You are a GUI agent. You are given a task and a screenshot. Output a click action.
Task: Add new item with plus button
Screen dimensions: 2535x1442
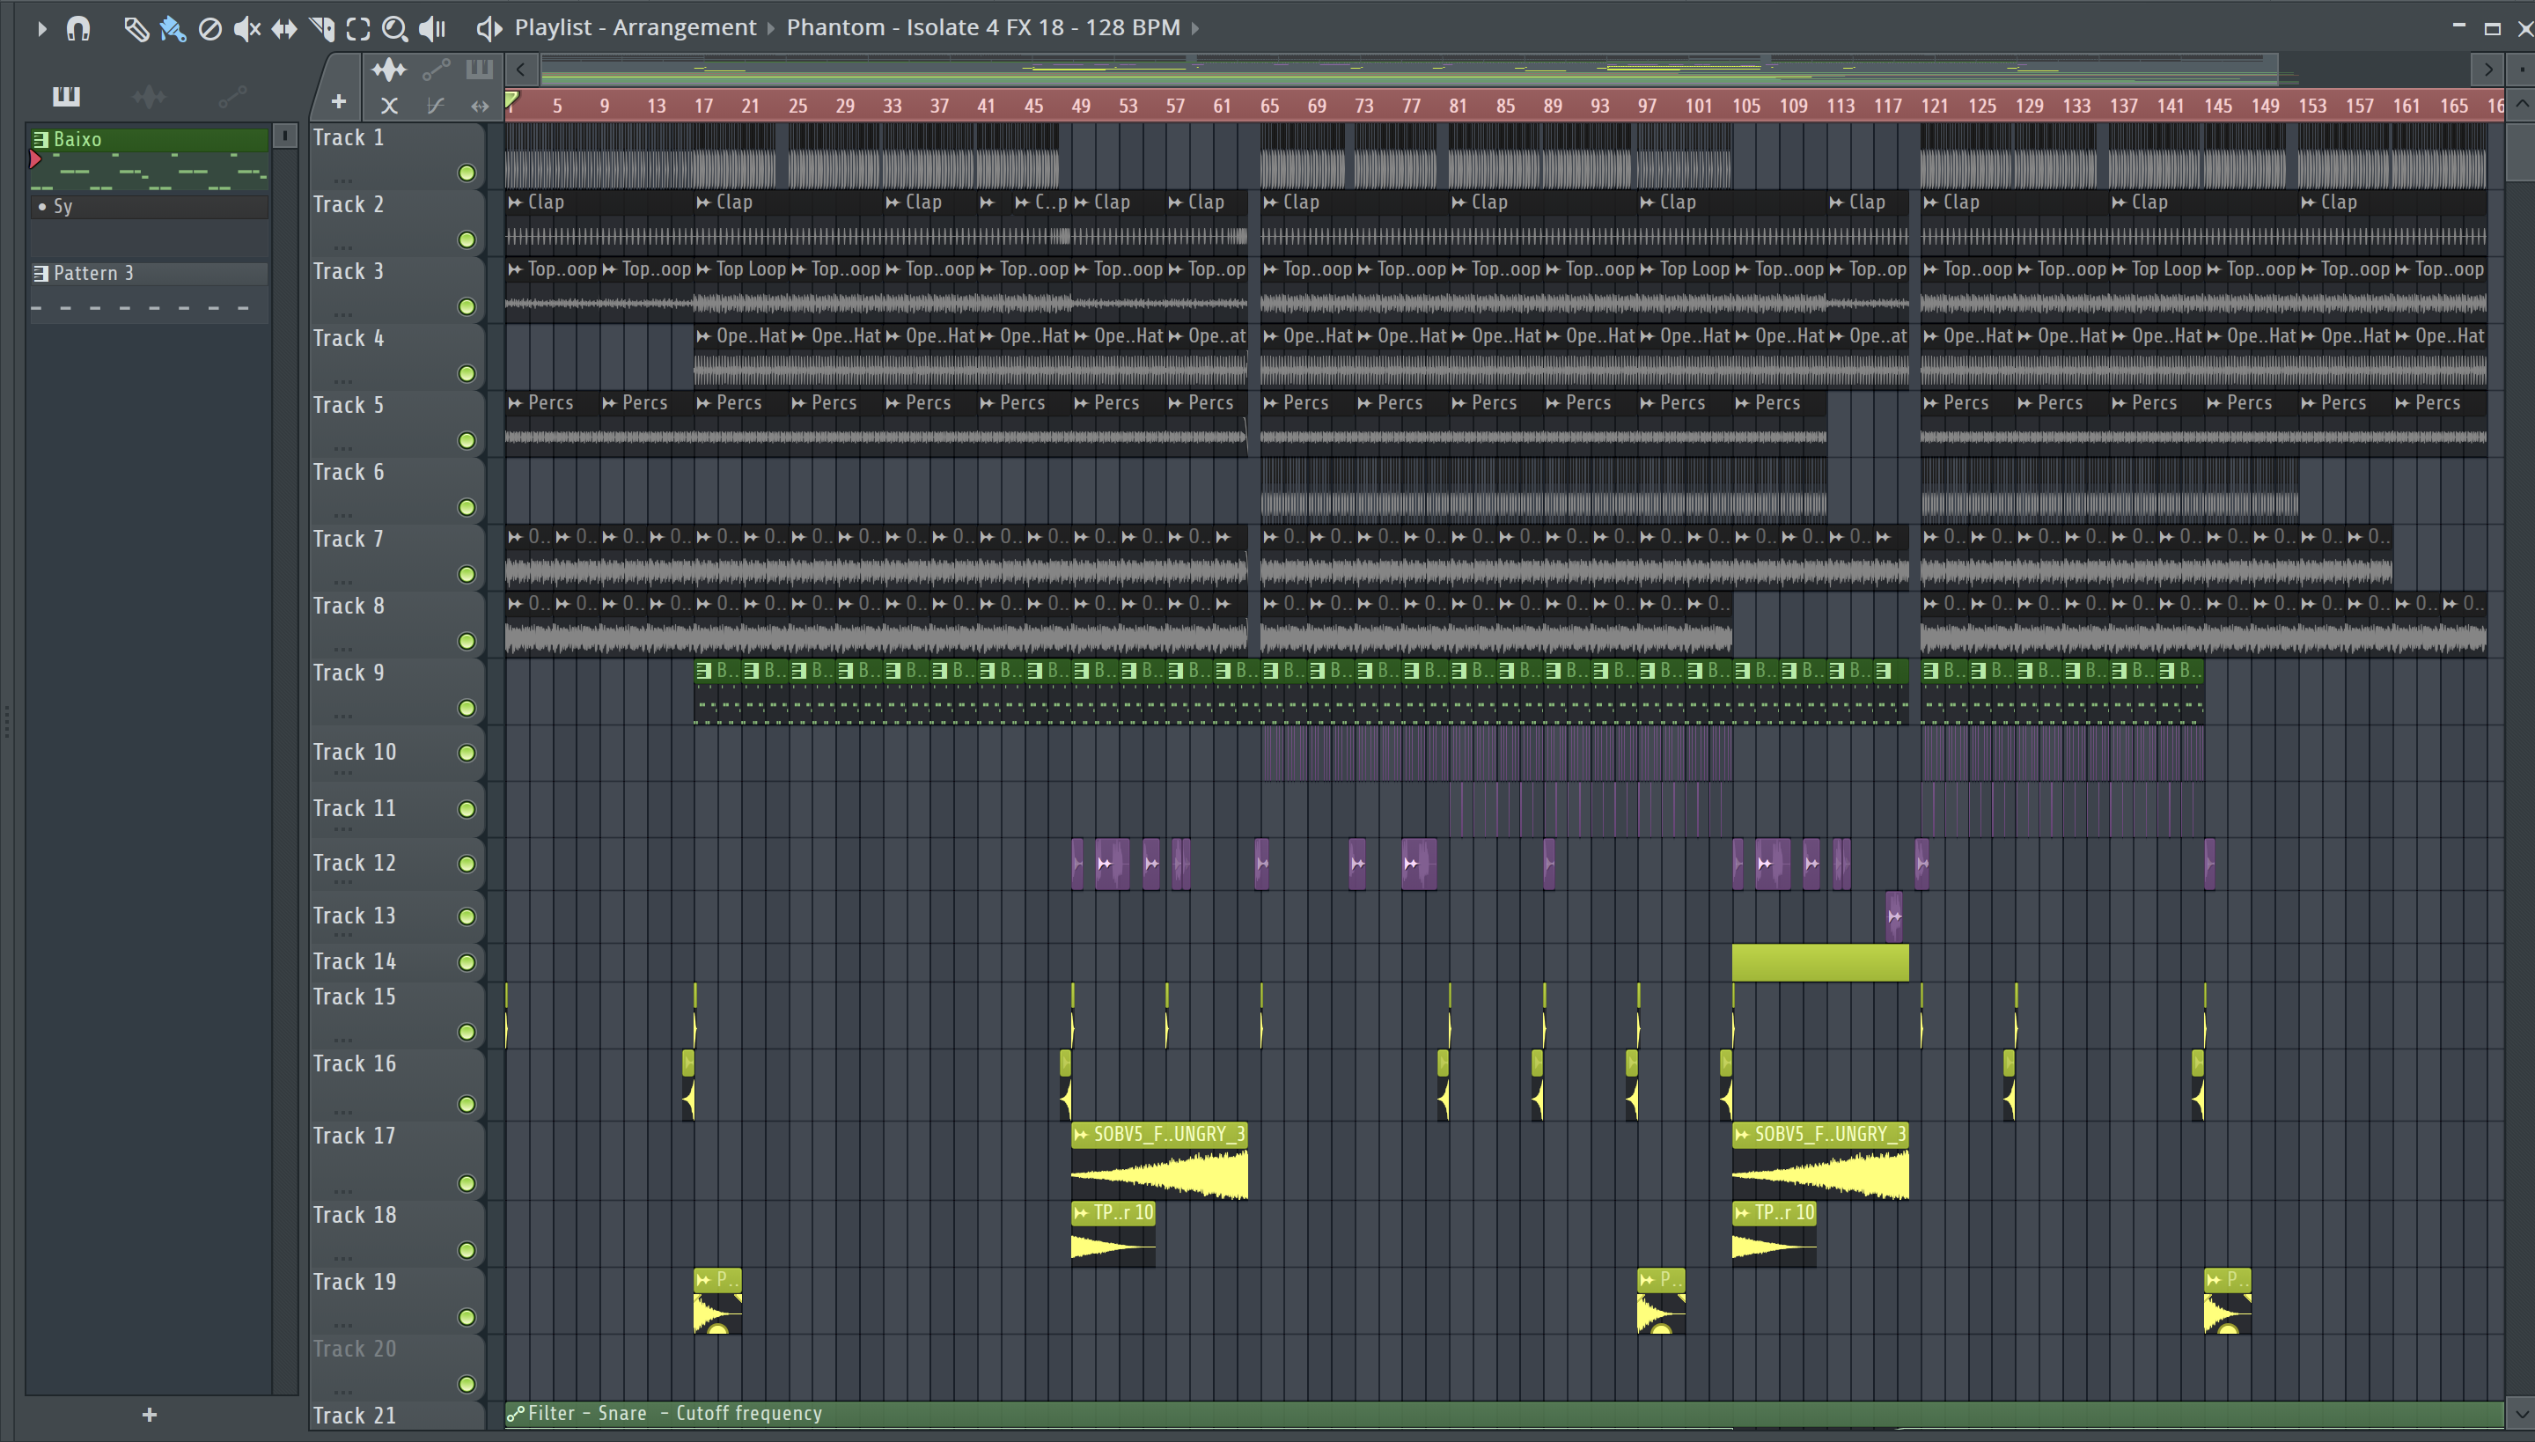coord(150,1414)
